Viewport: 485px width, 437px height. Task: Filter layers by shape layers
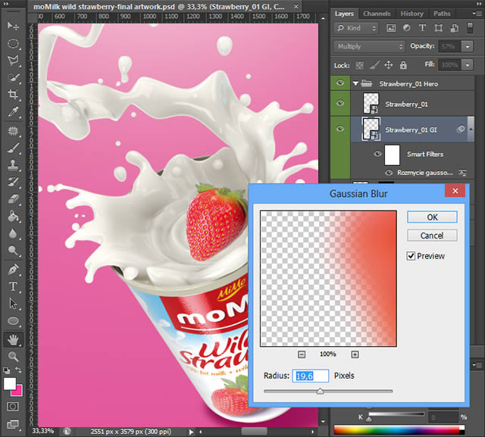438,28
